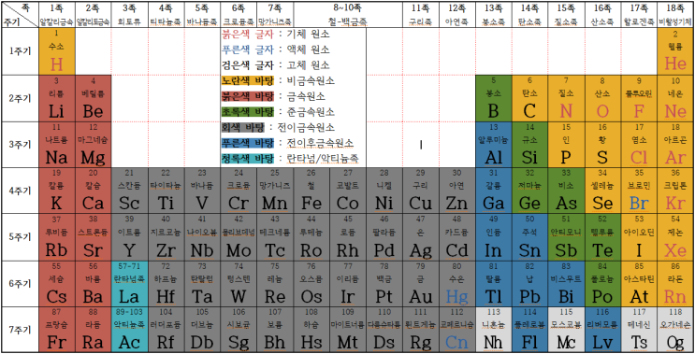Screen dimensions: 695x354
Task: Click the 1족 group header
Action: (57, 14)
